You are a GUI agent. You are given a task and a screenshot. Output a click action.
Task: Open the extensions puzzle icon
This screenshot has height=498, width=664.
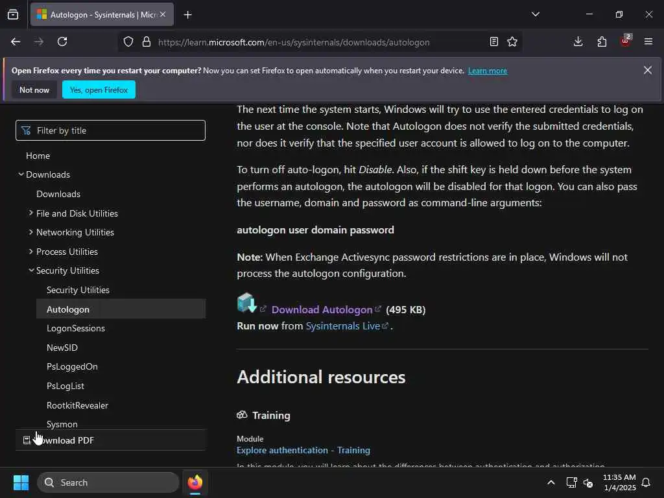coord(602,41)
